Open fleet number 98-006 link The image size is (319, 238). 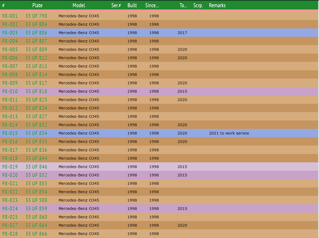click(10, 58)
